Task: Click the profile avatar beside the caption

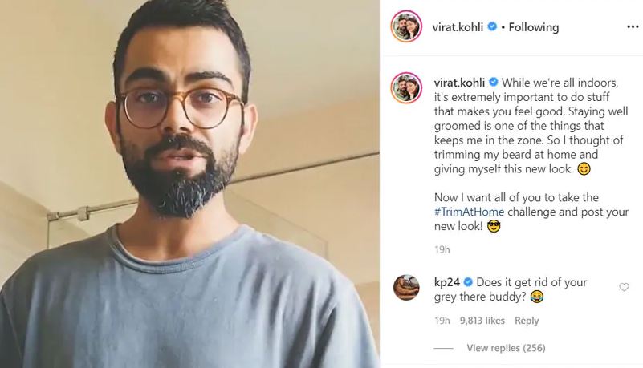Action: 407,87
